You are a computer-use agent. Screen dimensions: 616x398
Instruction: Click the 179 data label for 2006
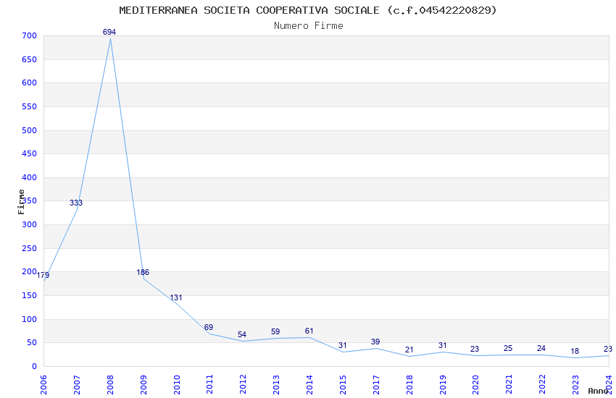43,275
